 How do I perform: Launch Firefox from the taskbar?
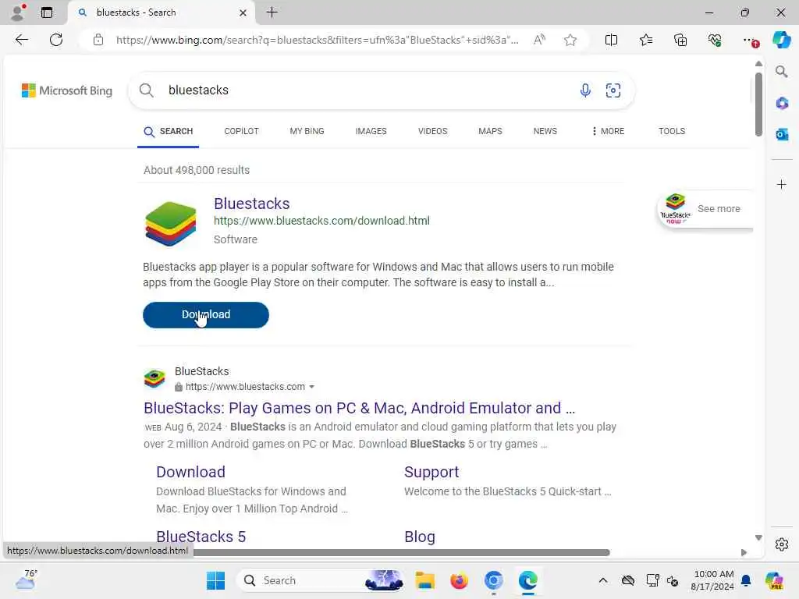[459, 580]
